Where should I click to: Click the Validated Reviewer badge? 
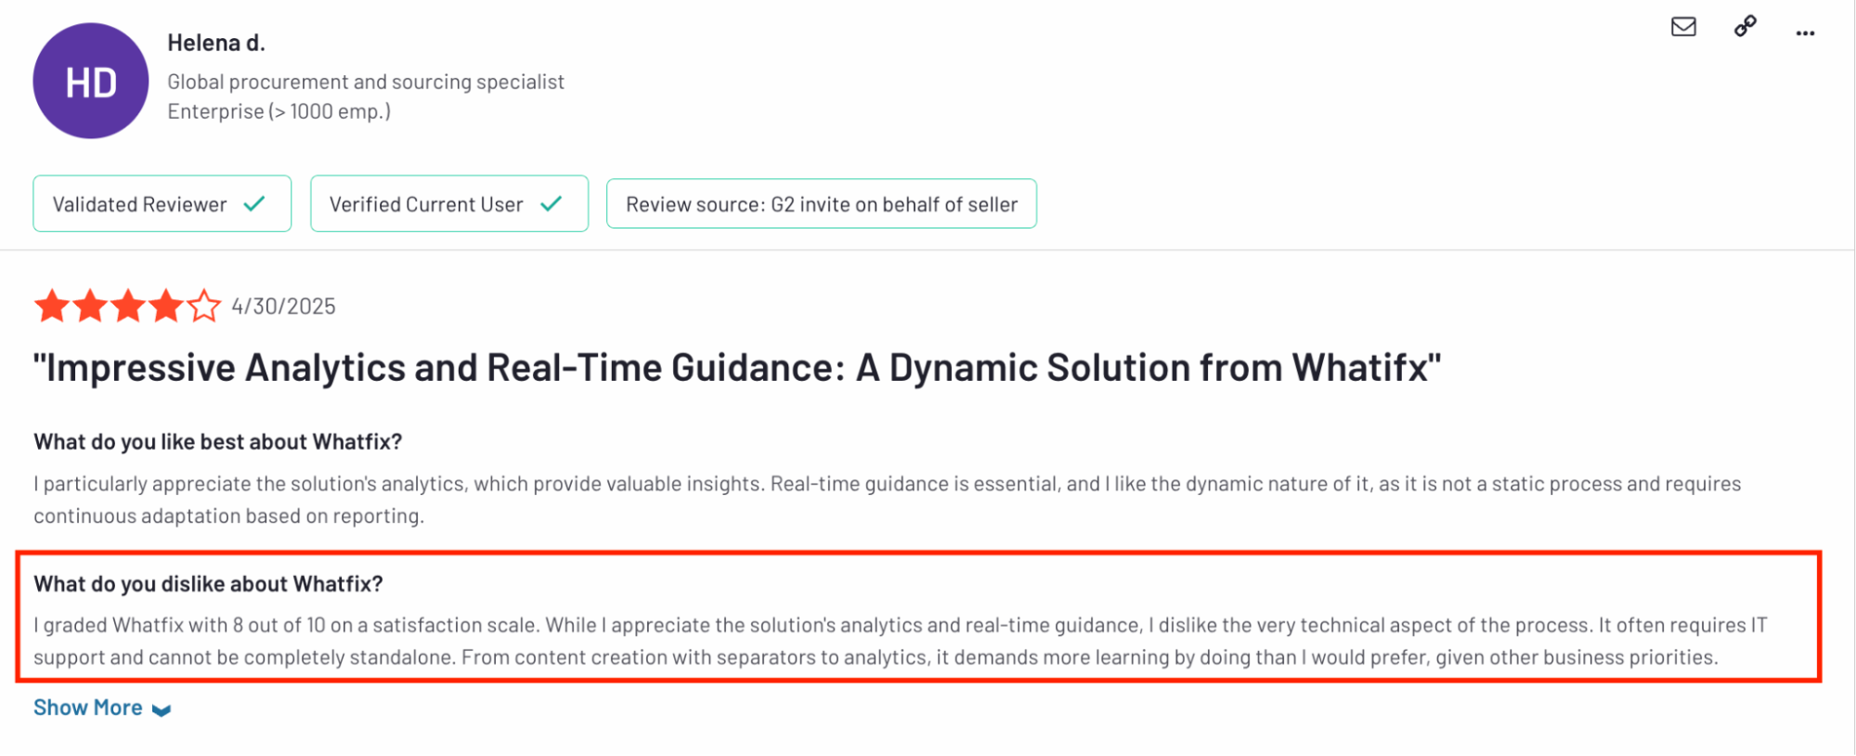point(162,203)
